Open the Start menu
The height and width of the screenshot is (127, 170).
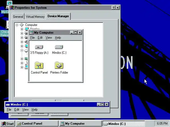click(x=8, y=124)
